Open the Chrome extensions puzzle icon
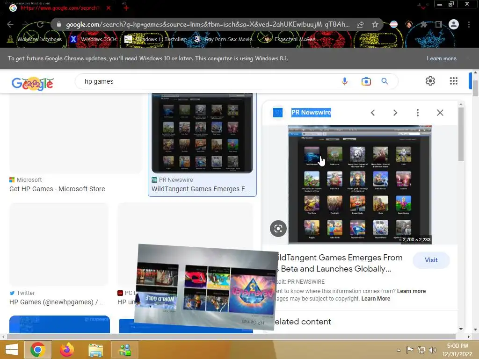479x359 pixels. click(x=424, y=24)
